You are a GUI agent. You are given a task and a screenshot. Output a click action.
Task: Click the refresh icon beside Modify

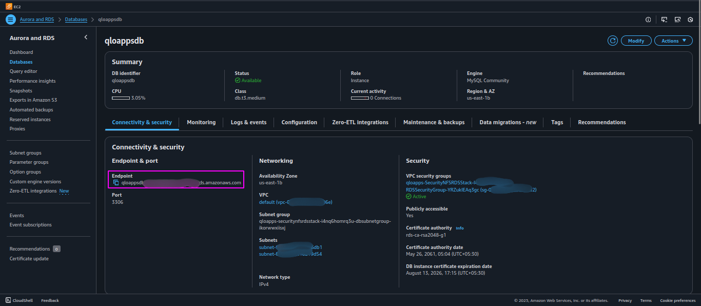tap(612, 41)
